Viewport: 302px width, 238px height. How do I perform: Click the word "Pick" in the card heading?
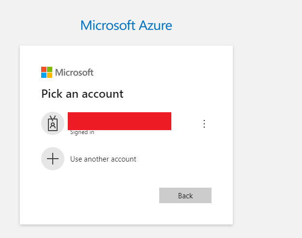pos(51,93)
